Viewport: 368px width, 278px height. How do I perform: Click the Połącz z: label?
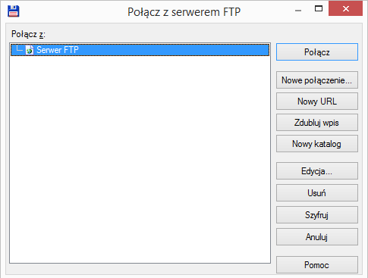click(28, 34)
